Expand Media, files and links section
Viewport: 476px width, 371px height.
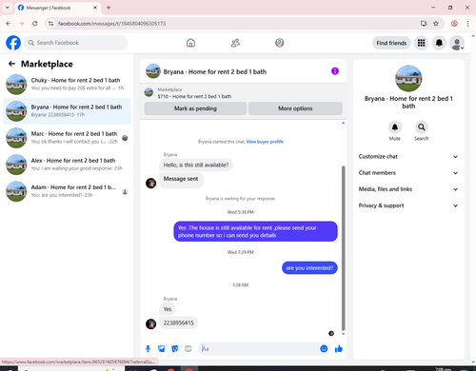pyautogui.click(x=408, y=189)
